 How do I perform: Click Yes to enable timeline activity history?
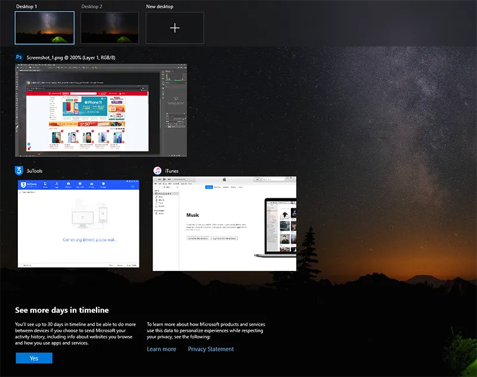pyautogui.click(x=33, y=358)
